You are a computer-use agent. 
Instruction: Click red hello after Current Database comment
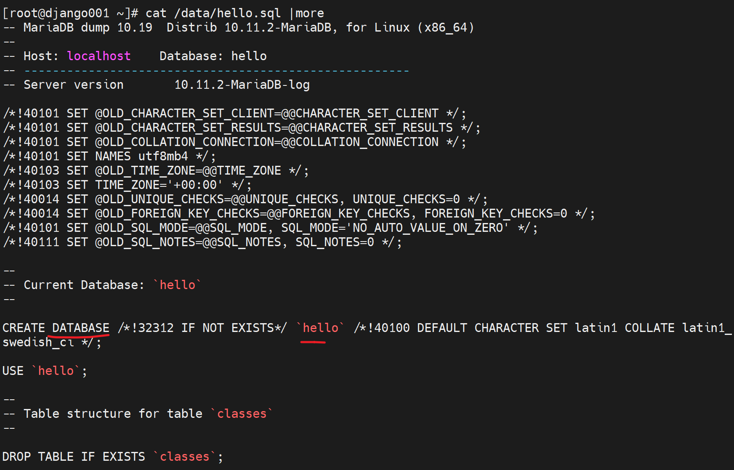pos(177,285)
